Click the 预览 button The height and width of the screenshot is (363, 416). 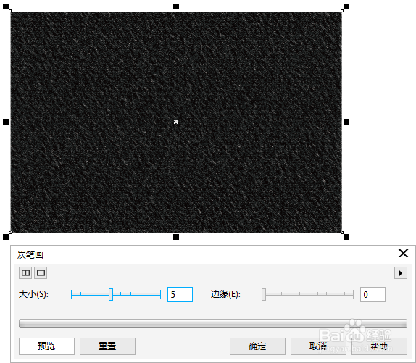pos(46,346)
